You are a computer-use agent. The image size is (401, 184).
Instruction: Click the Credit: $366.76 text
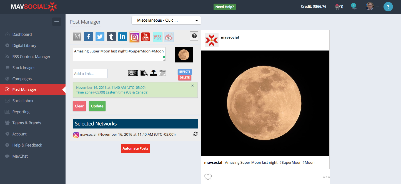[314, 7]
